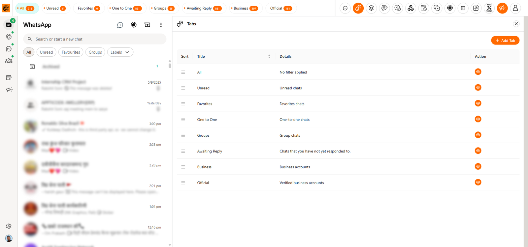Select the Groups chat filter chip
528x247 pixels.
pos(95,52)
